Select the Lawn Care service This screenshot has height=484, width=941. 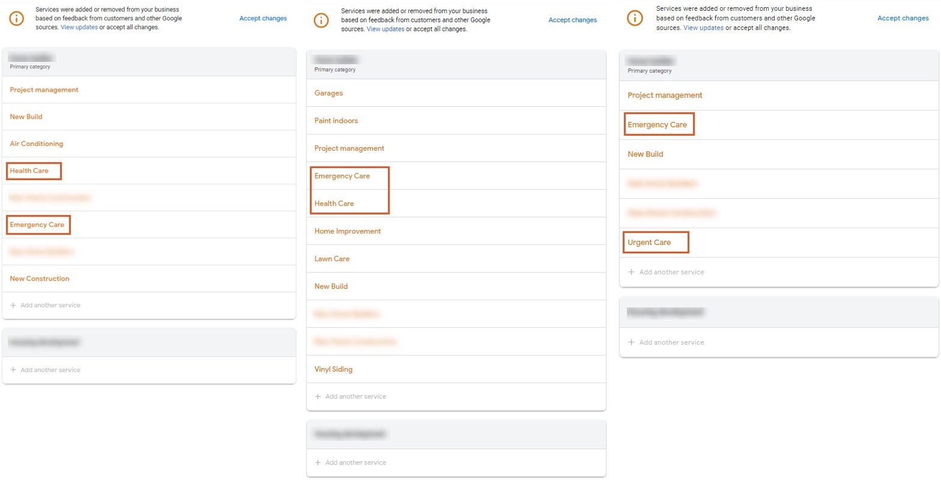pos(332,259)
